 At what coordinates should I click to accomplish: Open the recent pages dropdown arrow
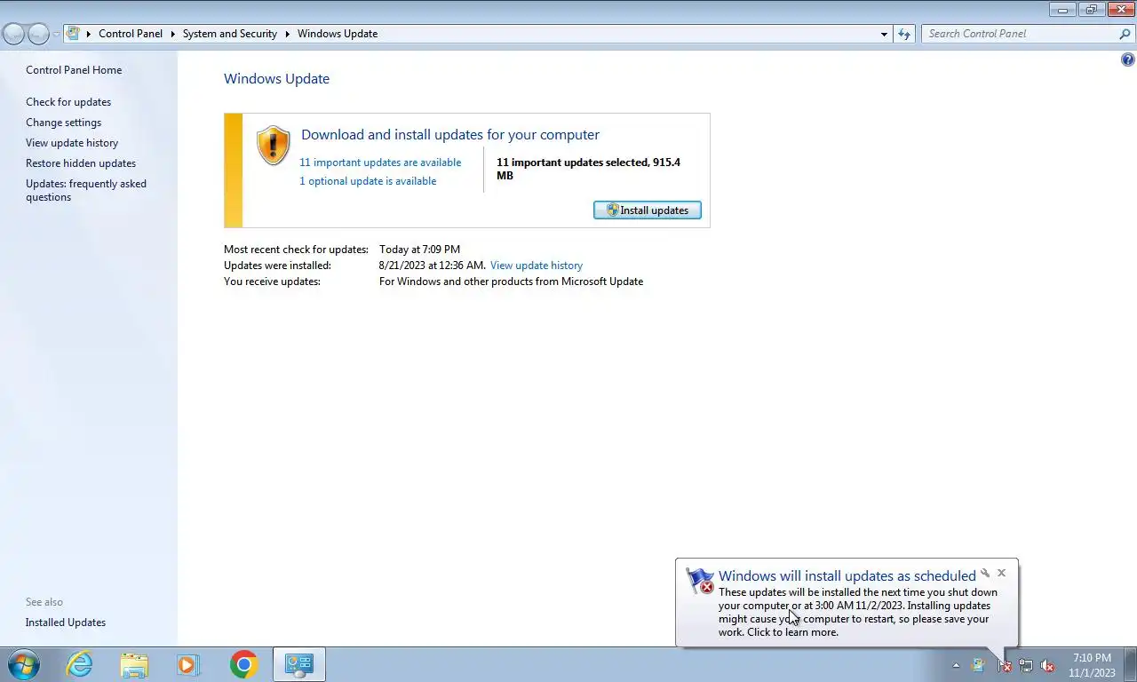(56, 35)
